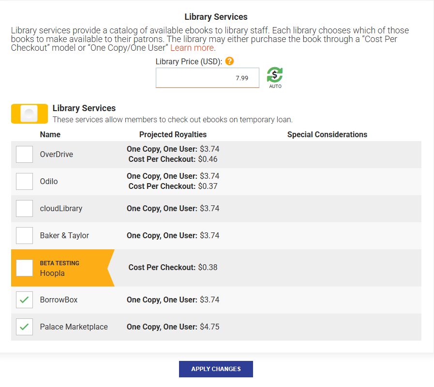Image resolution: width=434 pixels, height=387 pixels.
Task: Focus the Library Price input field
Action: 207,78
